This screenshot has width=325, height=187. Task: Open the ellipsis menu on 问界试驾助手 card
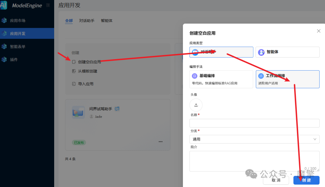click(161, 141)
